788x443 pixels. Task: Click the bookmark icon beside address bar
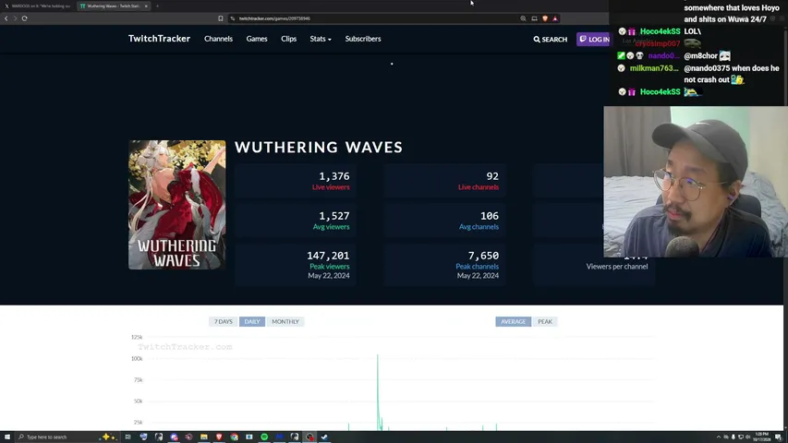(220, 18)
